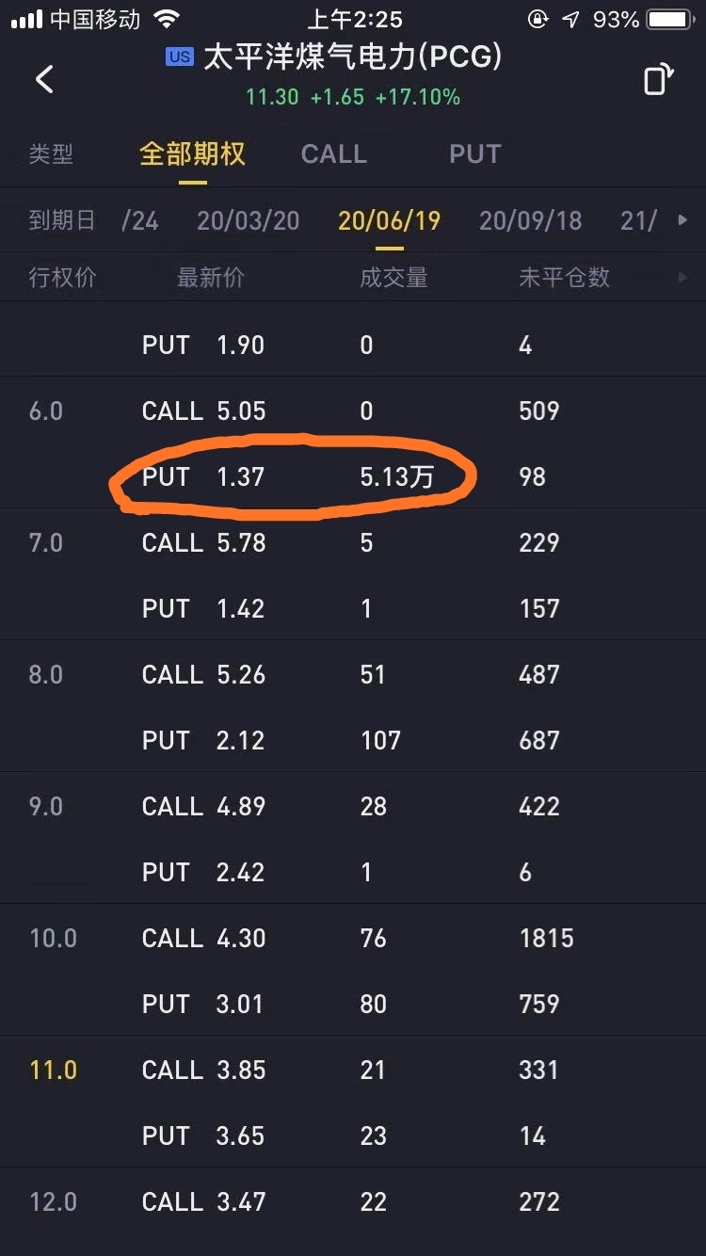Tap the 最新价 column header

click(x=211, y=277)
